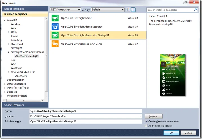This screenshot has height=139, width=202.
Task: Click the Solution name input field
Action: click(86, 122)
